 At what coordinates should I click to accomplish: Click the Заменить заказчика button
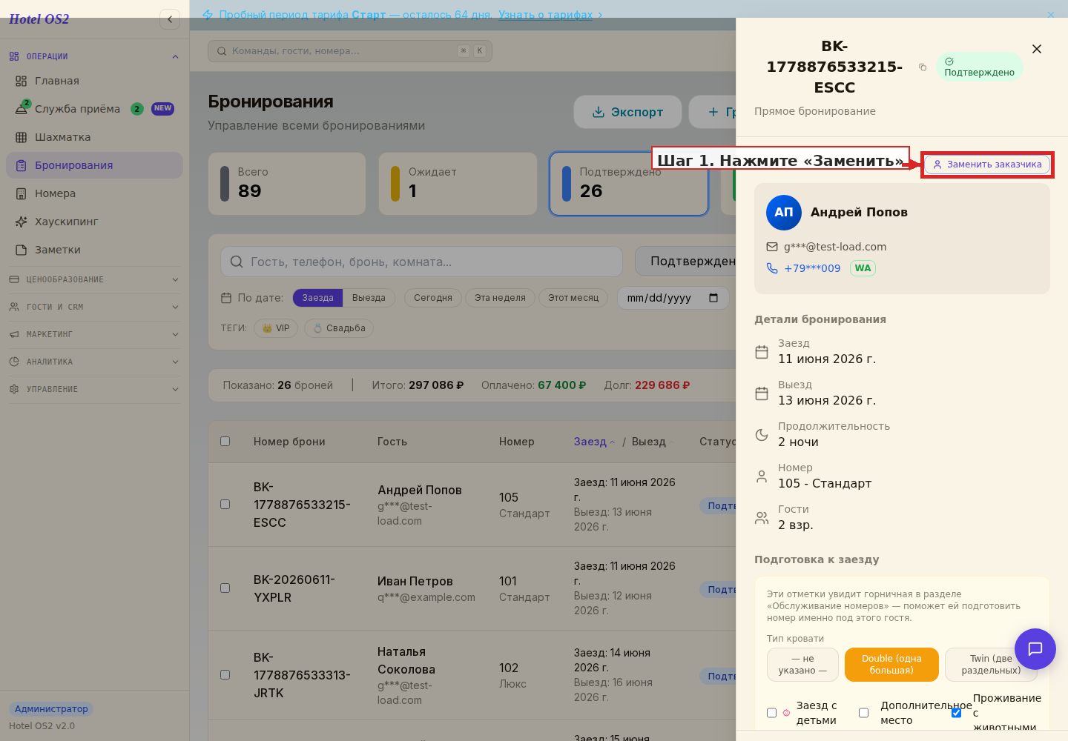(x=987, y=165)
